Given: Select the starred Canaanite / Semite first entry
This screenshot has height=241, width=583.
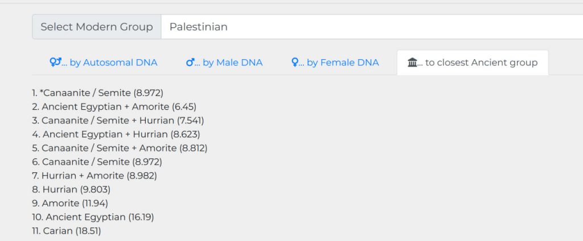Looking at the screenshot, I should [x=98, y=93].
